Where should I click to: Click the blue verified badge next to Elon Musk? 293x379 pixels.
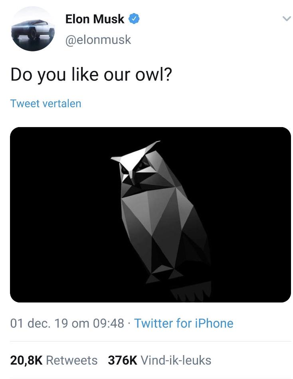(x=133, y=19)
